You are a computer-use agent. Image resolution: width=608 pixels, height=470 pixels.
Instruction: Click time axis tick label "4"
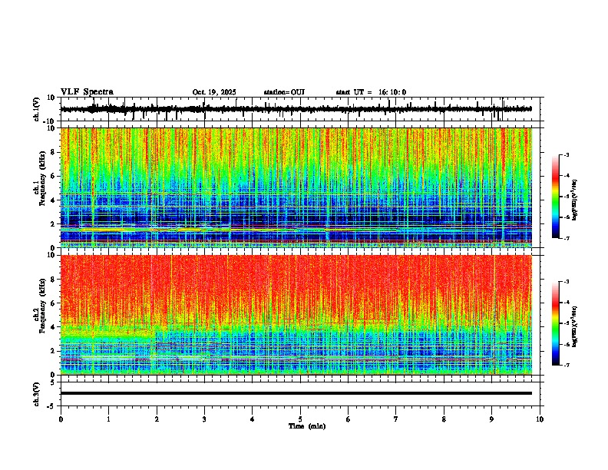pos(253,419)
